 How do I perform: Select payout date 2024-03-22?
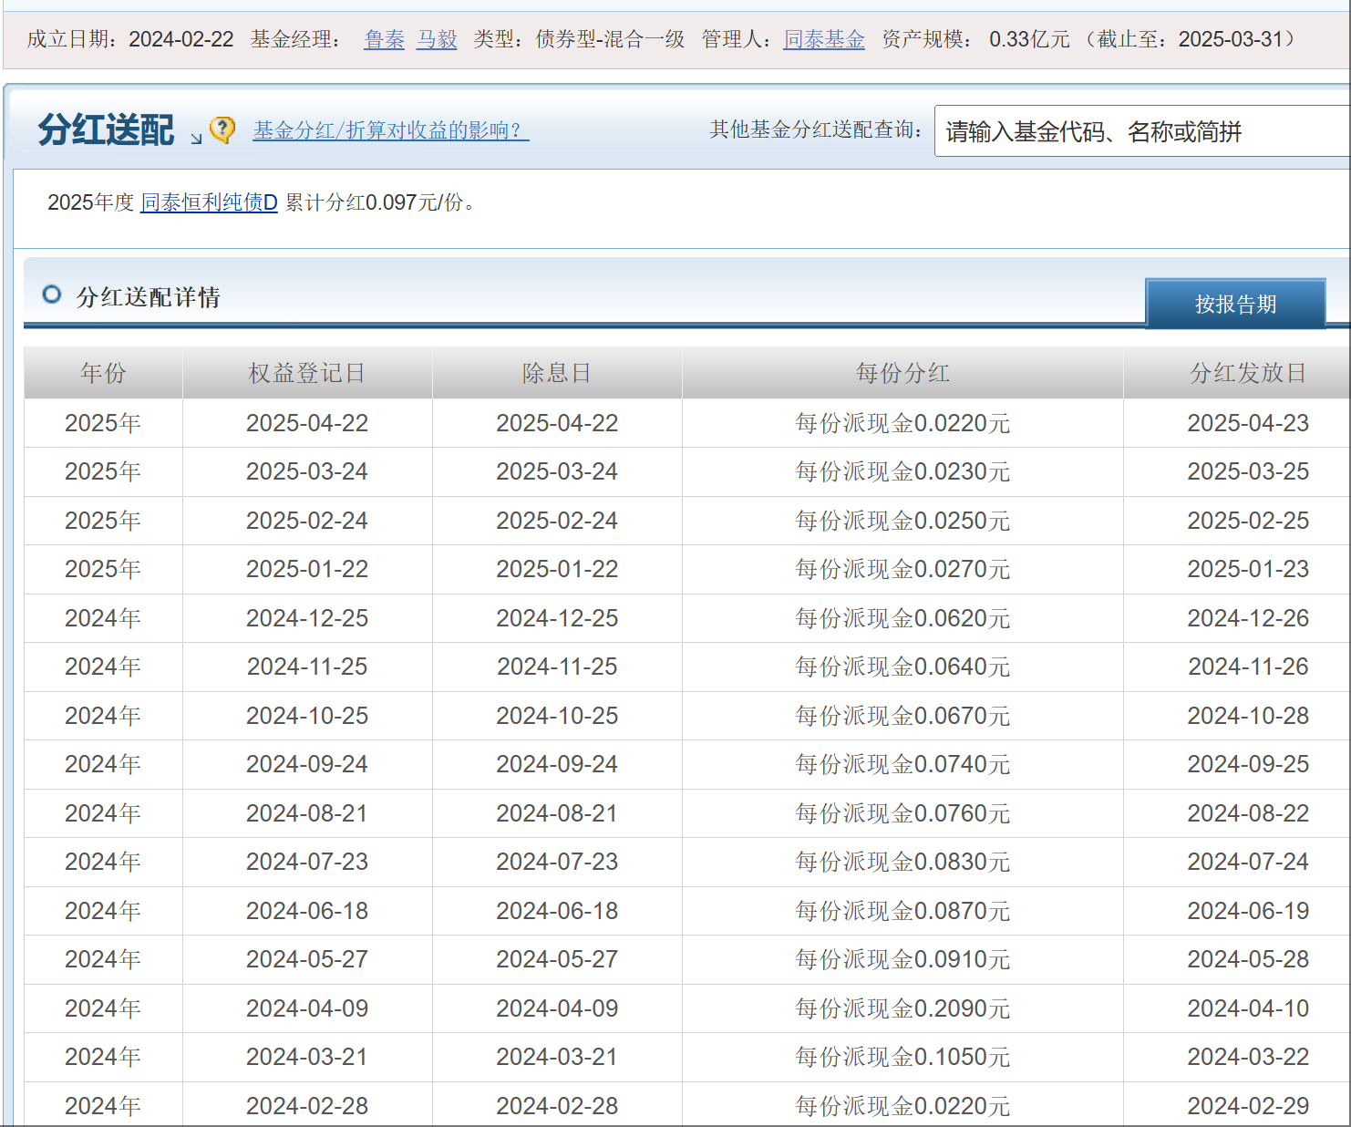(x=1248, y=1057)
